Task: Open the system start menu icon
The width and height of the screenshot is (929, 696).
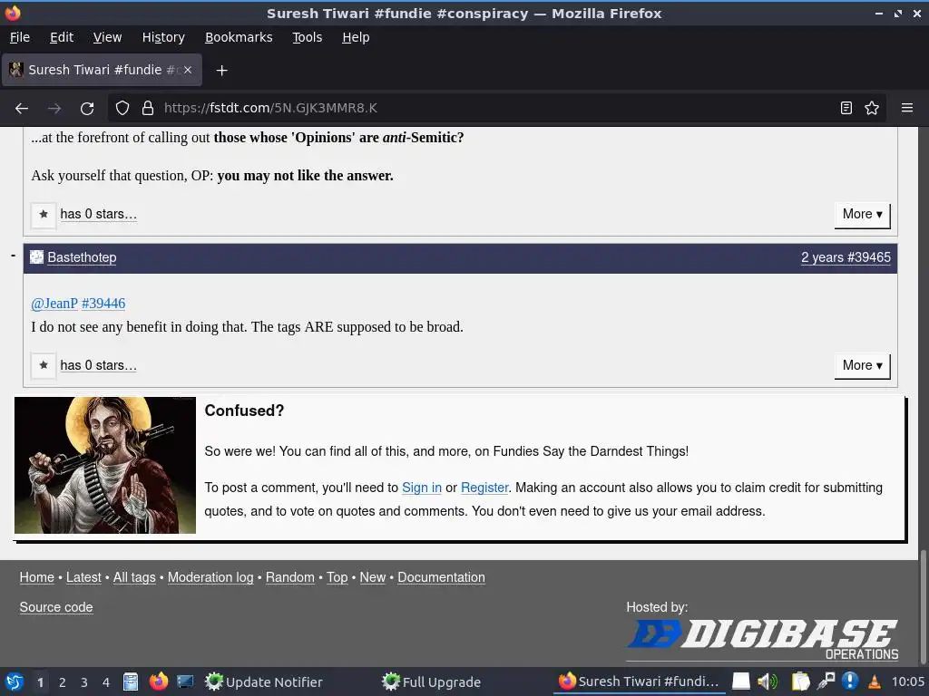Action: point(15,681)
